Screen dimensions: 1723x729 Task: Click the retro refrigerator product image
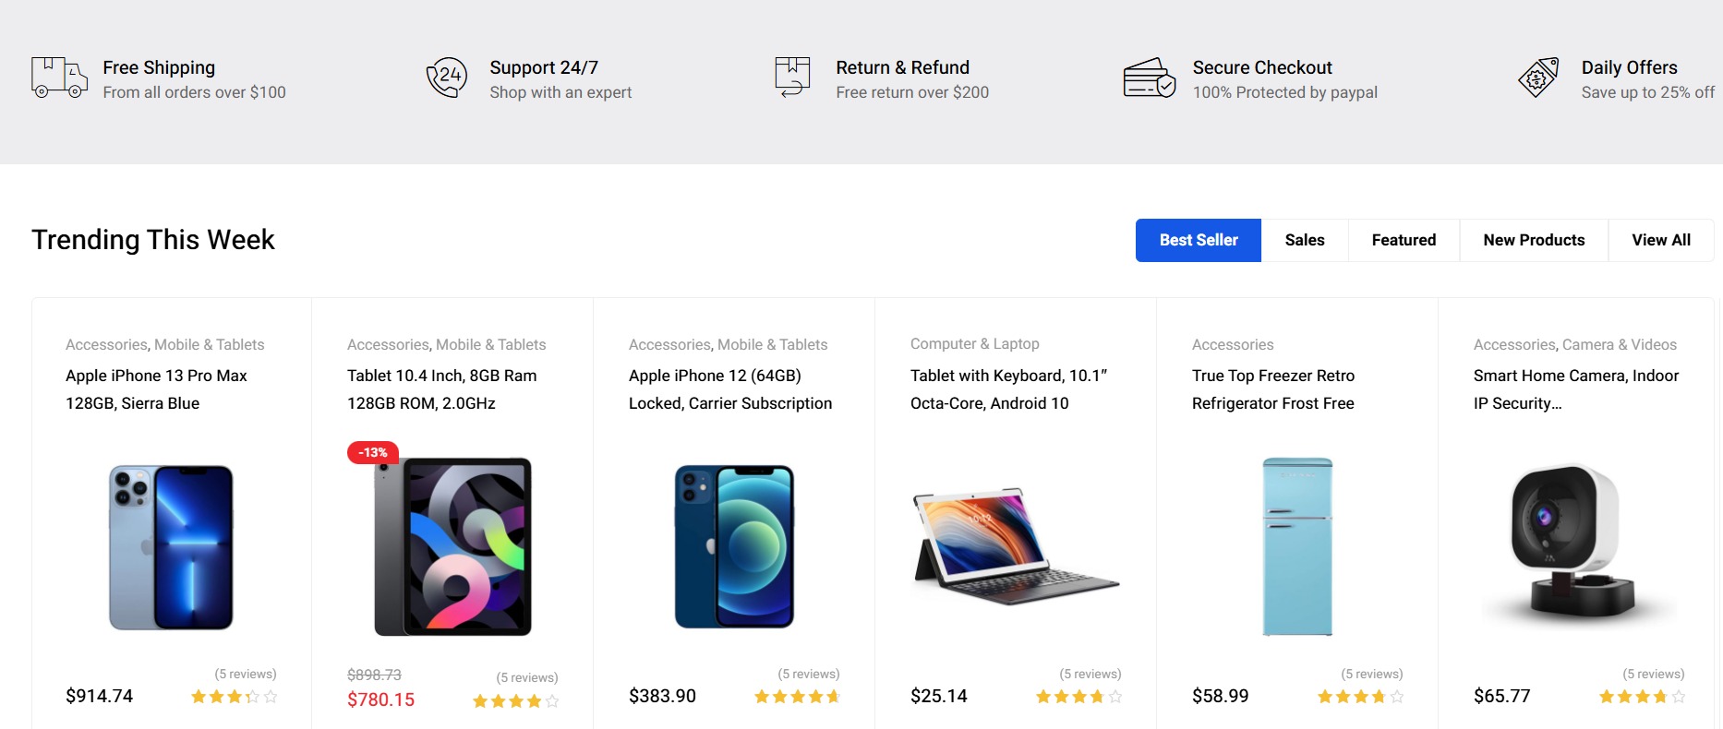tap(1296, 546)
